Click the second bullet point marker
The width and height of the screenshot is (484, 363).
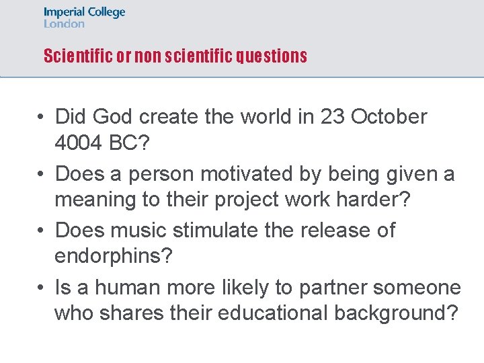(40, 174)
